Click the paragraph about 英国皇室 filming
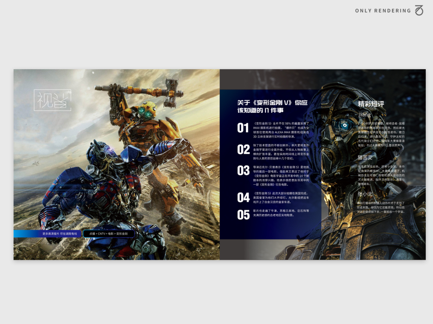 tap(281, 198)
